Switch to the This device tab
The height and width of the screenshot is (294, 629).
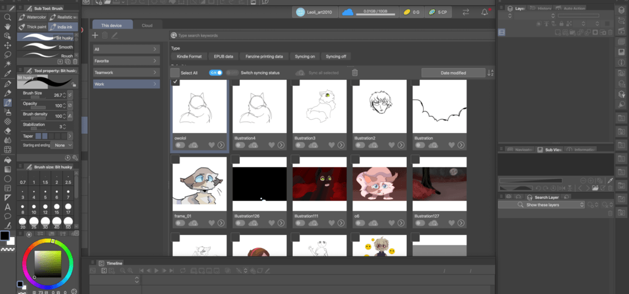tap(112, 26)
